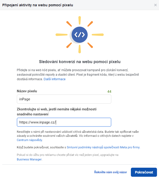This screenshot has width=159, height=179.
Task: Click the left yellow ray of illustration
Action: coord(62,35)
